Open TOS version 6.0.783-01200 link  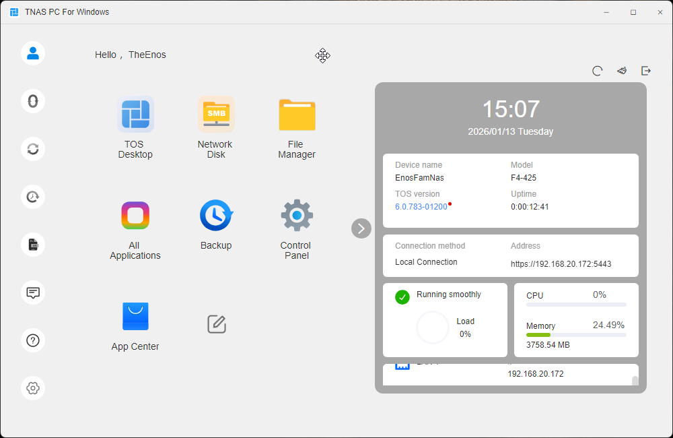pos(421,207)
